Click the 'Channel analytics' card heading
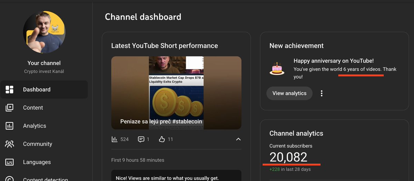414x181 pixels. 296,133
